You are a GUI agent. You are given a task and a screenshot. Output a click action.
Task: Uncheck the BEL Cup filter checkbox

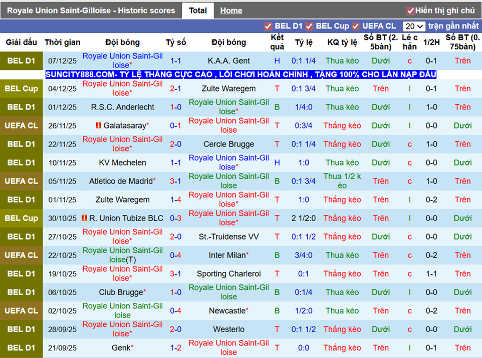[309, 26]
